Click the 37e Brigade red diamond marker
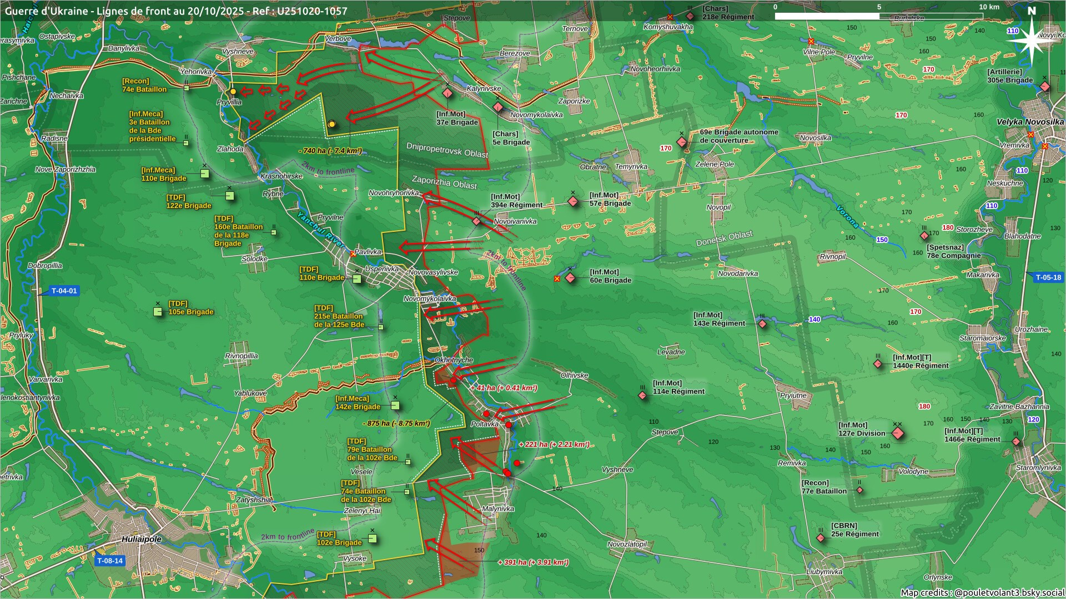1066x599 pixels. 447,93
